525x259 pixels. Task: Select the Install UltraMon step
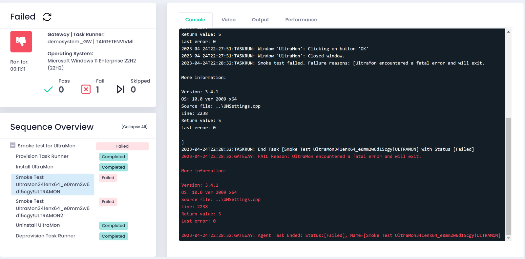(x=34, y=167)
